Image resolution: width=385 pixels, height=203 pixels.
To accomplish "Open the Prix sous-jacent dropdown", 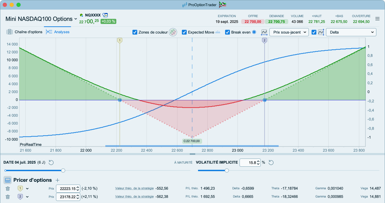I will 289,32.
